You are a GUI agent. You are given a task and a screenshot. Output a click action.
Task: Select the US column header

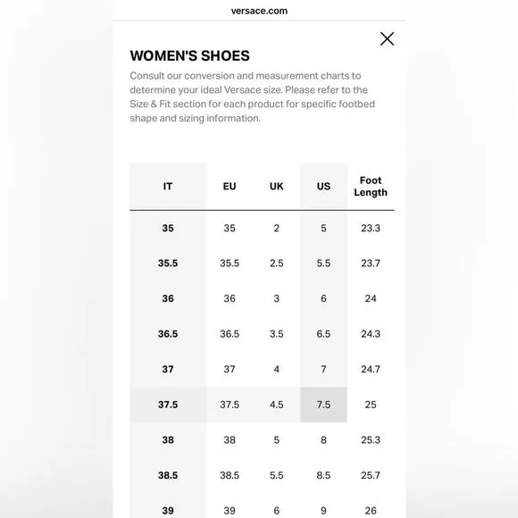pos(323,187)
